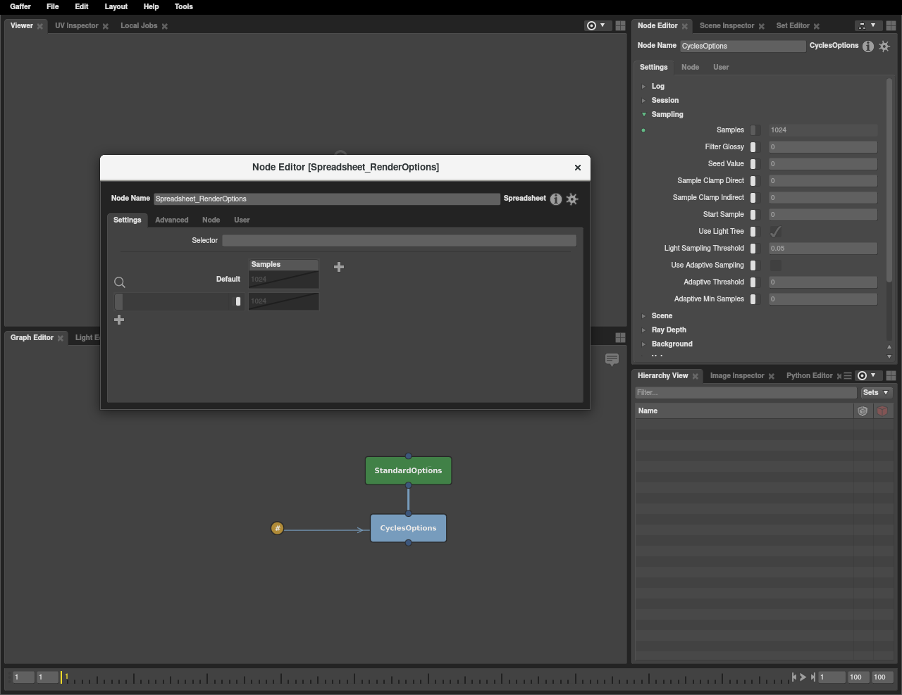Open the Hierarchy View focus node dropdown
This screenshot has width=902, height=695.
(x=867, y=375)
